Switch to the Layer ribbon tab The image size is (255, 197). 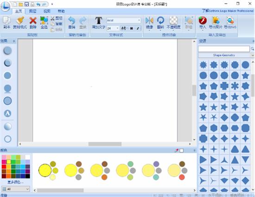point(32,11)
